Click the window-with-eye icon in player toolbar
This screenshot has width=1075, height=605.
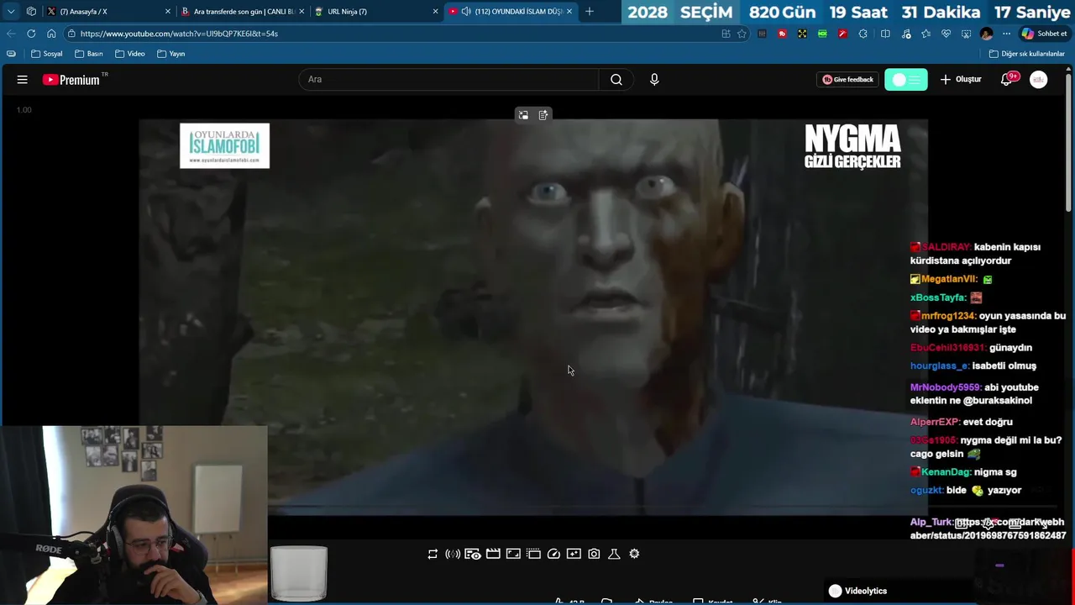[x=473, y=554]
